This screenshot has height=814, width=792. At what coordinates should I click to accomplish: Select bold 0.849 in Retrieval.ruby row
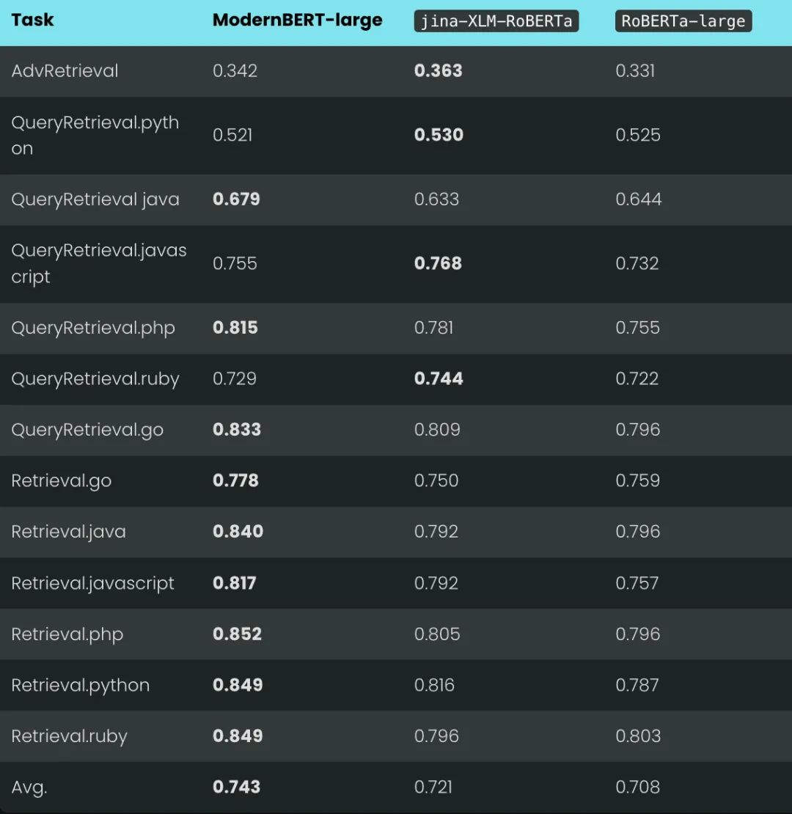pos(238,736)
